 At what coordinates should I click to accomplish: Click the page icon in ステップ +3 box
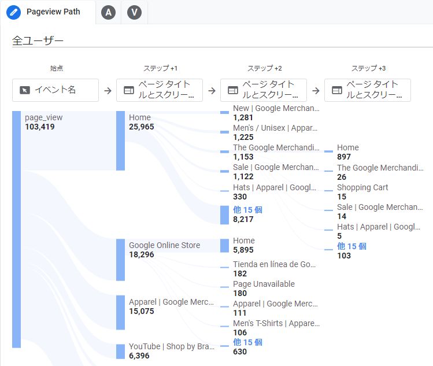[337, 90]
